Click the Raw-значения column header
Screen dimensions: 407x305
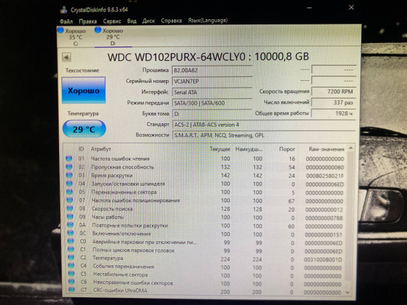(326, 149)
